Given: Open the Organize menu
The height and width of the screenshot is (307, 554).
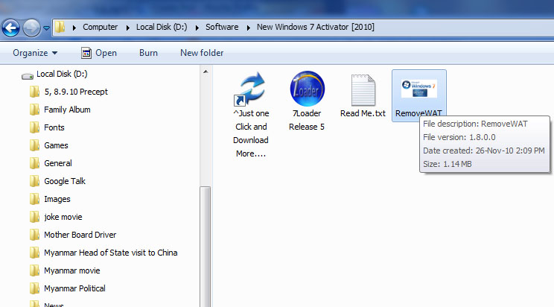Looking at the screenshot, I should tap(35, 53).
